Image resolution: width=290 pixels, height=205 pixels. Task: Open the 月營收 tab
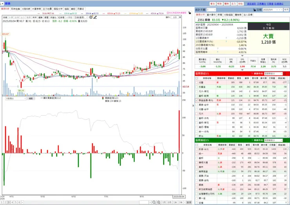pyautogui.click(x=80, y=9)
